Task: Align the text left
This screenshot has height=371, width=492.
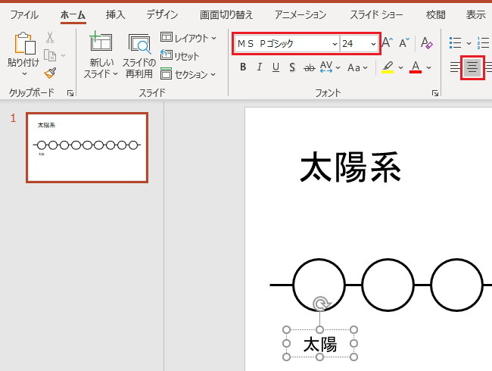Action: (455, 67)
